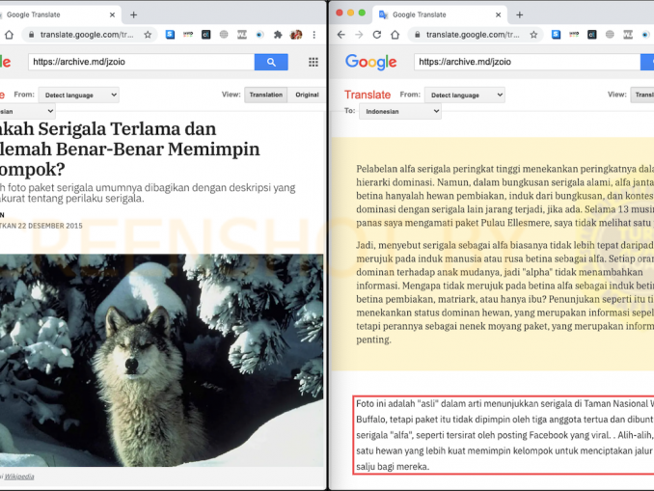This screenshot has height=491, width=654.
Task: Click the Google logo in right window
Action: pyautogui.click(x=370, y=62)
